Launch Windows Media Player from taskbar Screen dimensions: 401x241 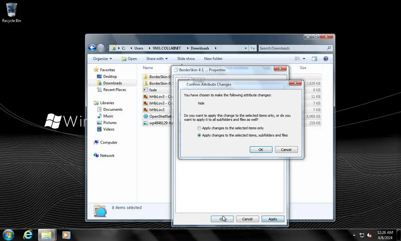point(66,235)
